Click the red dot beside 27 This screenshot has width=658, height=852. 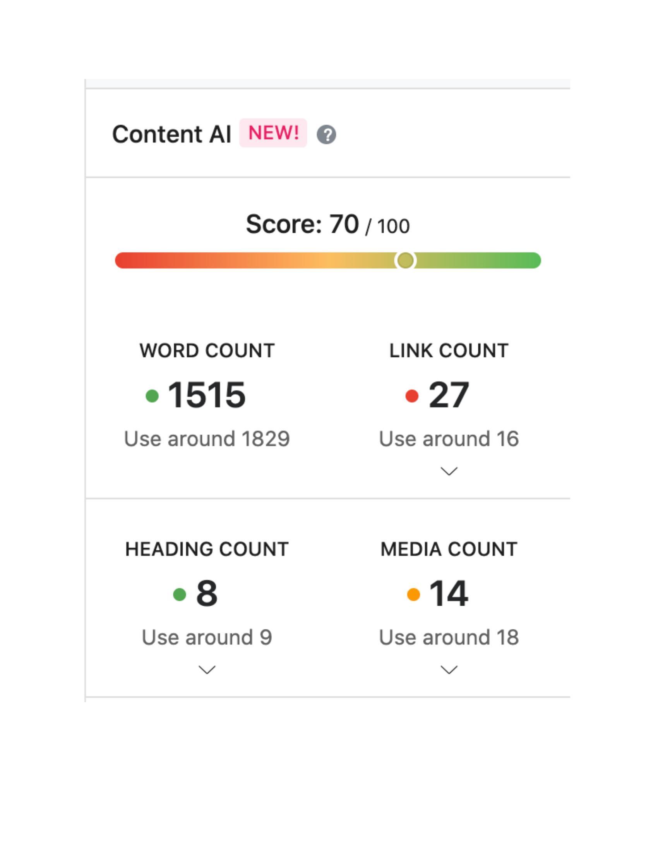[412, 395]
